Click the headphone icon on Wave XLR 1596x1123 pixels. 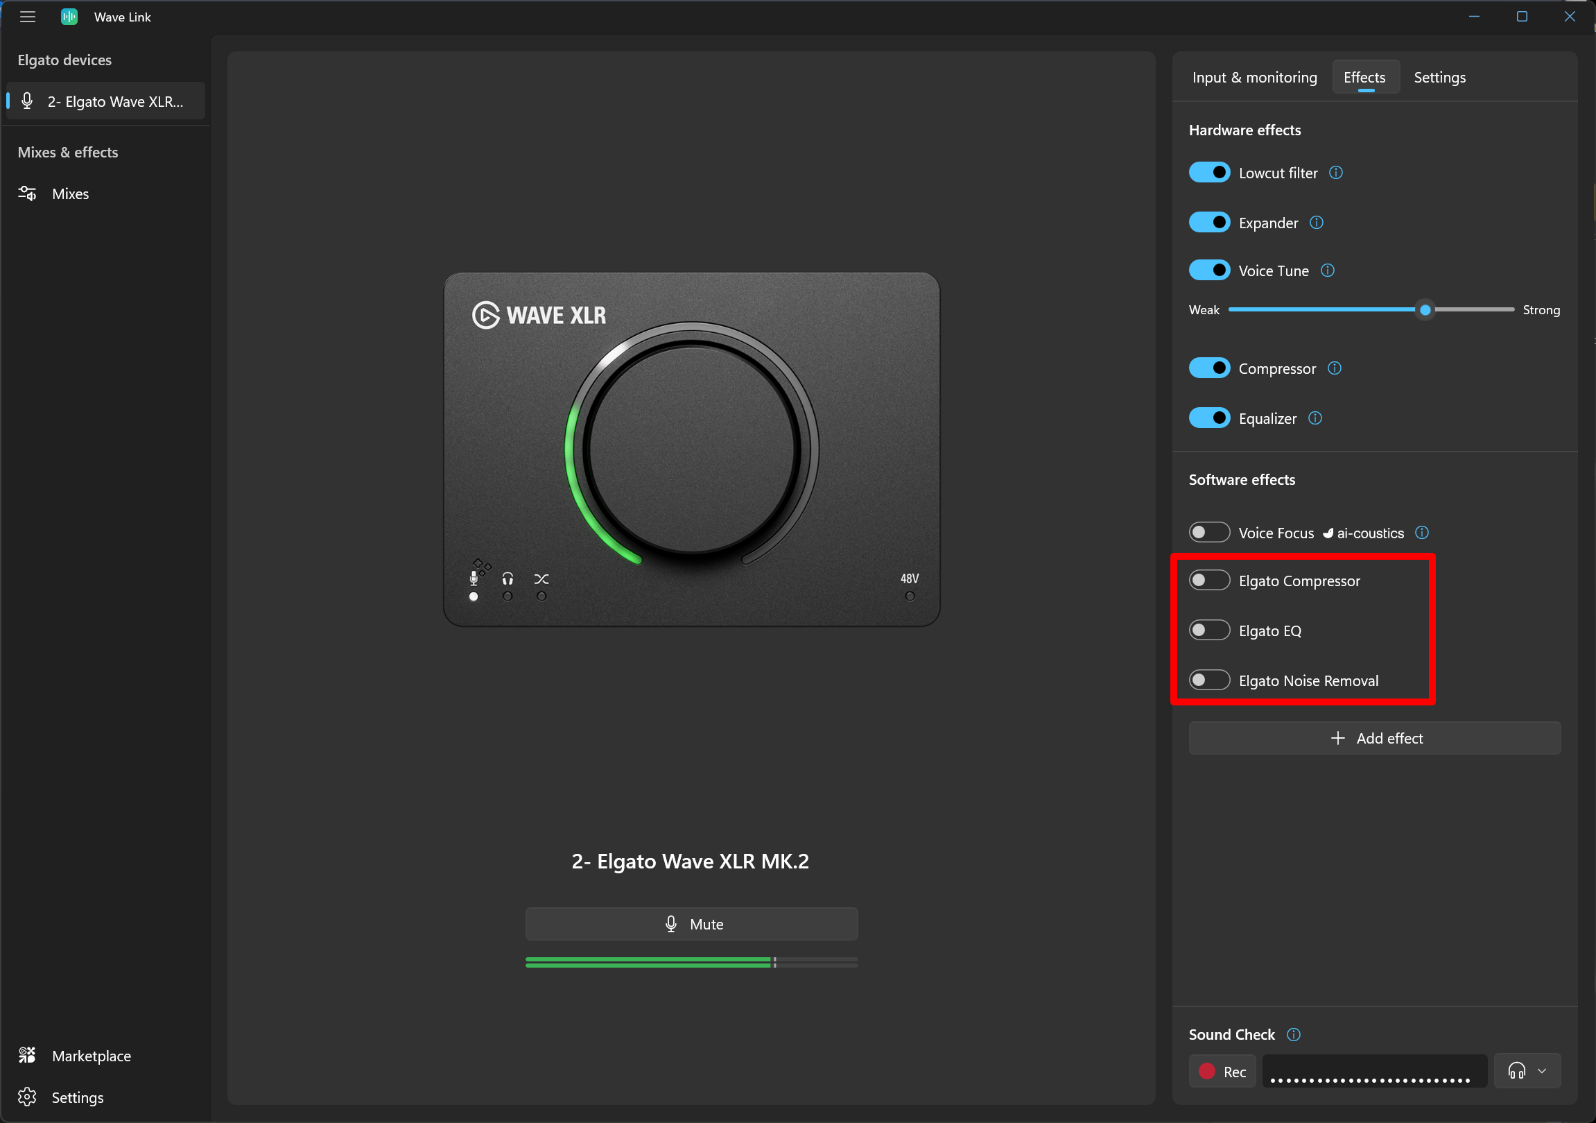[x=508, y=579]
